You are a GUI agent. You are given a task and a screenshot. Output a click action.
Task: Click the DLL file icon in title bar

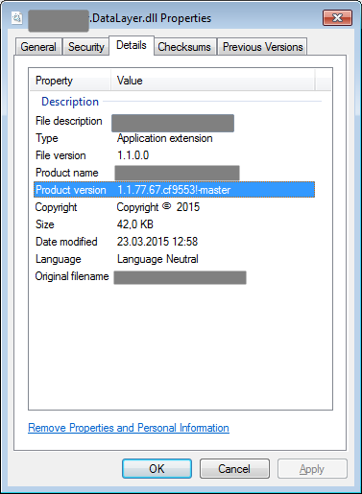tap(17, 18)
